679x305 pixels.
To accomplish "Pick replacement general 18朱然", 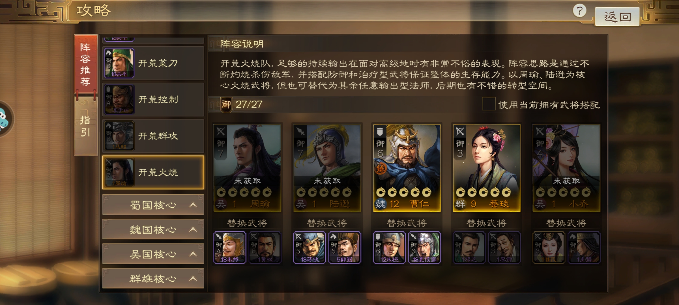I will point(229,248).
